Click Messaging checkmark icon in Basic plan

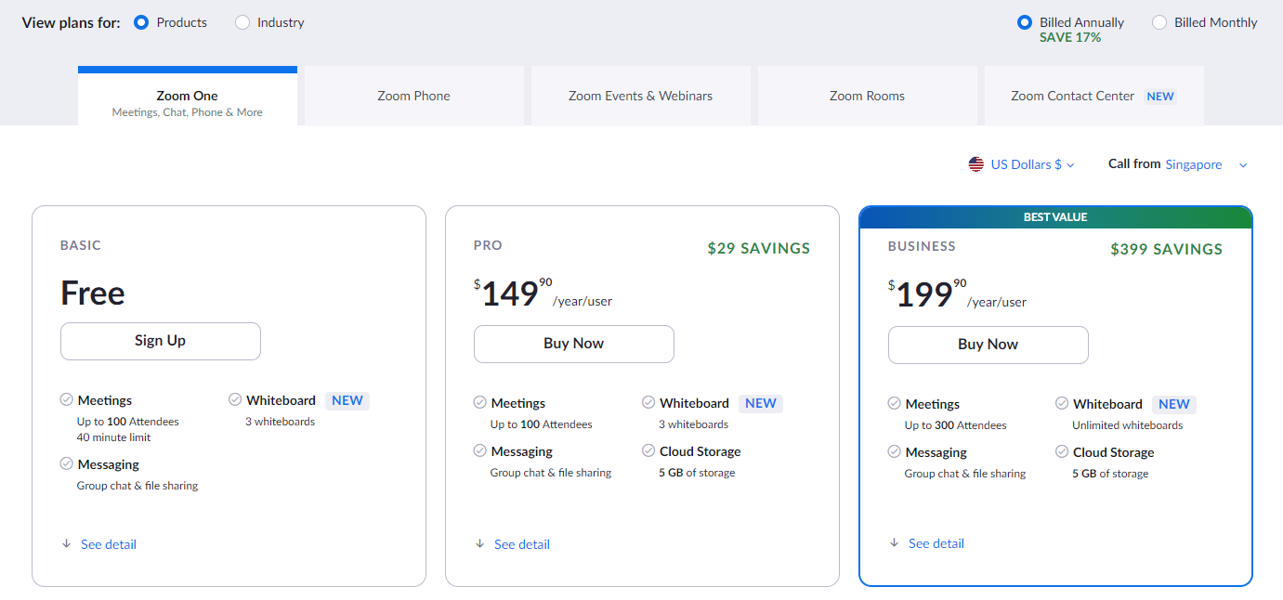(x=67, y=463)
